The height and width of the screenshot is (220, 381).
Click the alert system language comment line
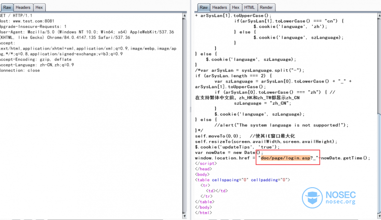(281, 125)
